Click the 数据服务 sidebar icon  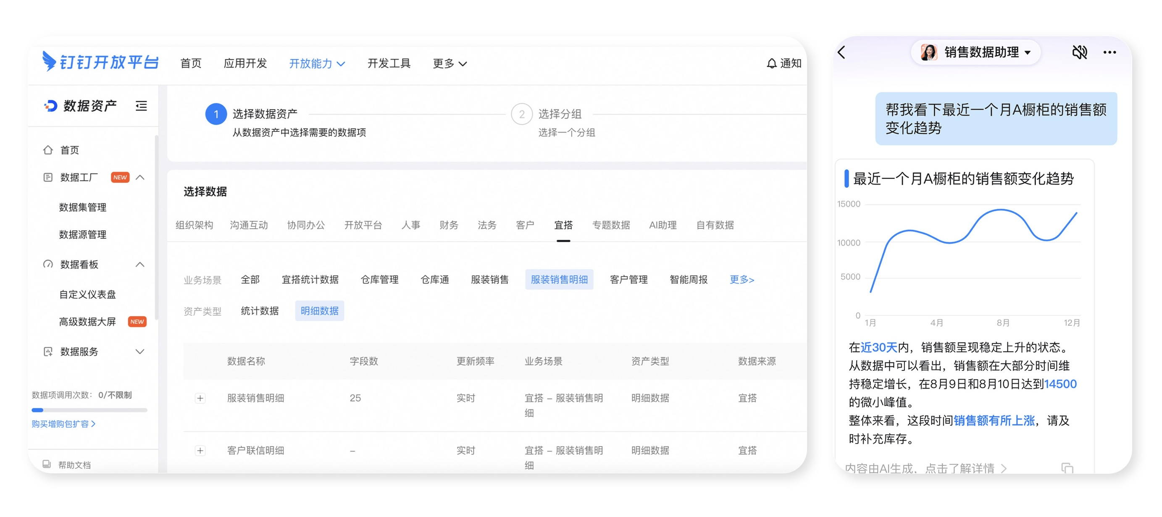(48, 352)
